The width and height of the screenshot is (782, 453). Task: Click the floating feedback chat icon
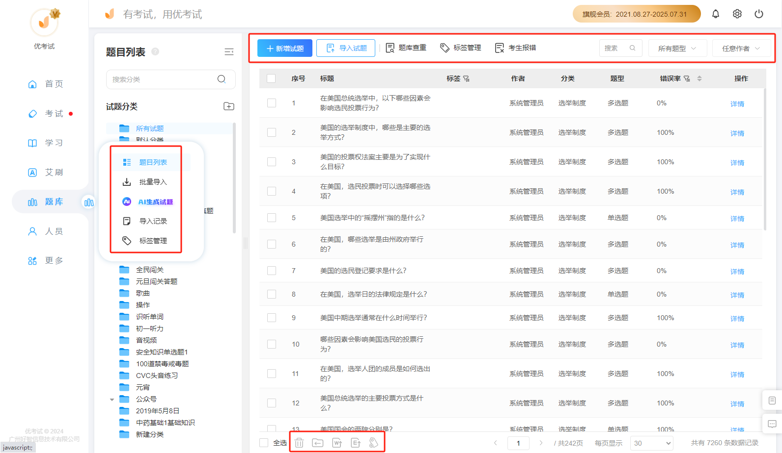click(772, 424)
